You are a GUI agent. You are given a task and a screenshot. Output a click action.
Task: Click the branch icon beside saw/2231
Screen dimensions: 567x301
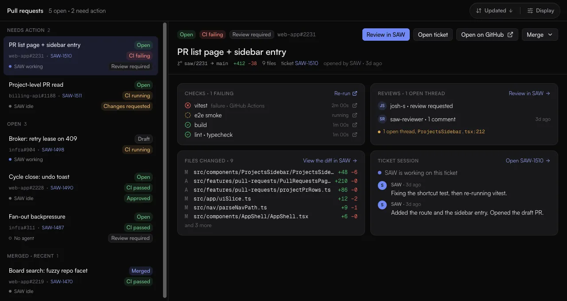pos(180,63)
